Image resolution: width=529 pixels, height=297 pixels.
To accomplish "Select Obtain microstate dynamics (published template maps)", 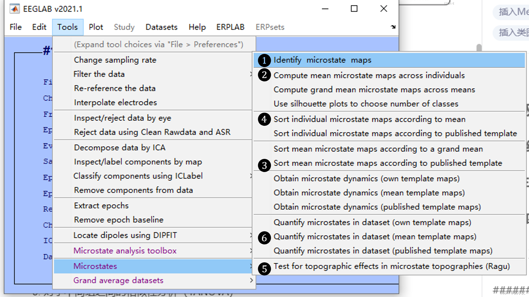I will (x=389, y=207).
